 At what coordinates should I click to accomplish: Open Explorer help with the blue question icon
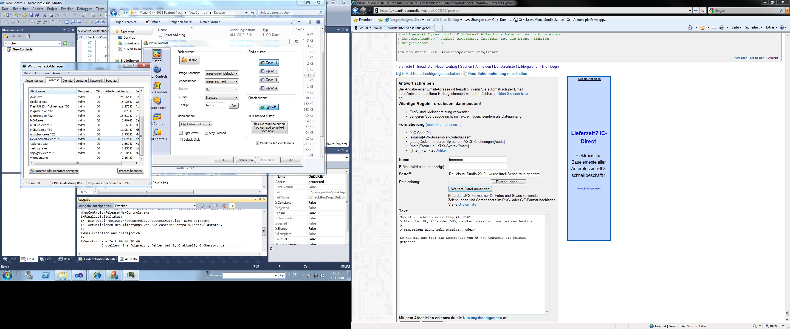318,22
